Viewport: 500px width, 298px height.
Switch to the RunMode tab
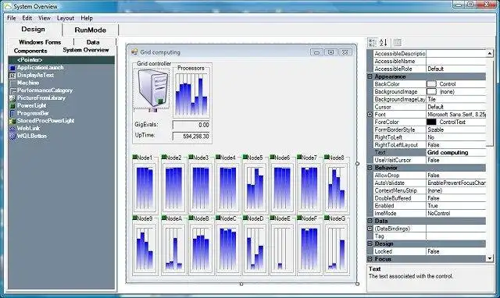[91, 30]
